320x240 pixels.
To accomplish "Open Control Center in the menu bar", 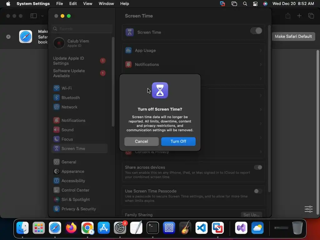I will pyautogui.click(x=255, y=4).
